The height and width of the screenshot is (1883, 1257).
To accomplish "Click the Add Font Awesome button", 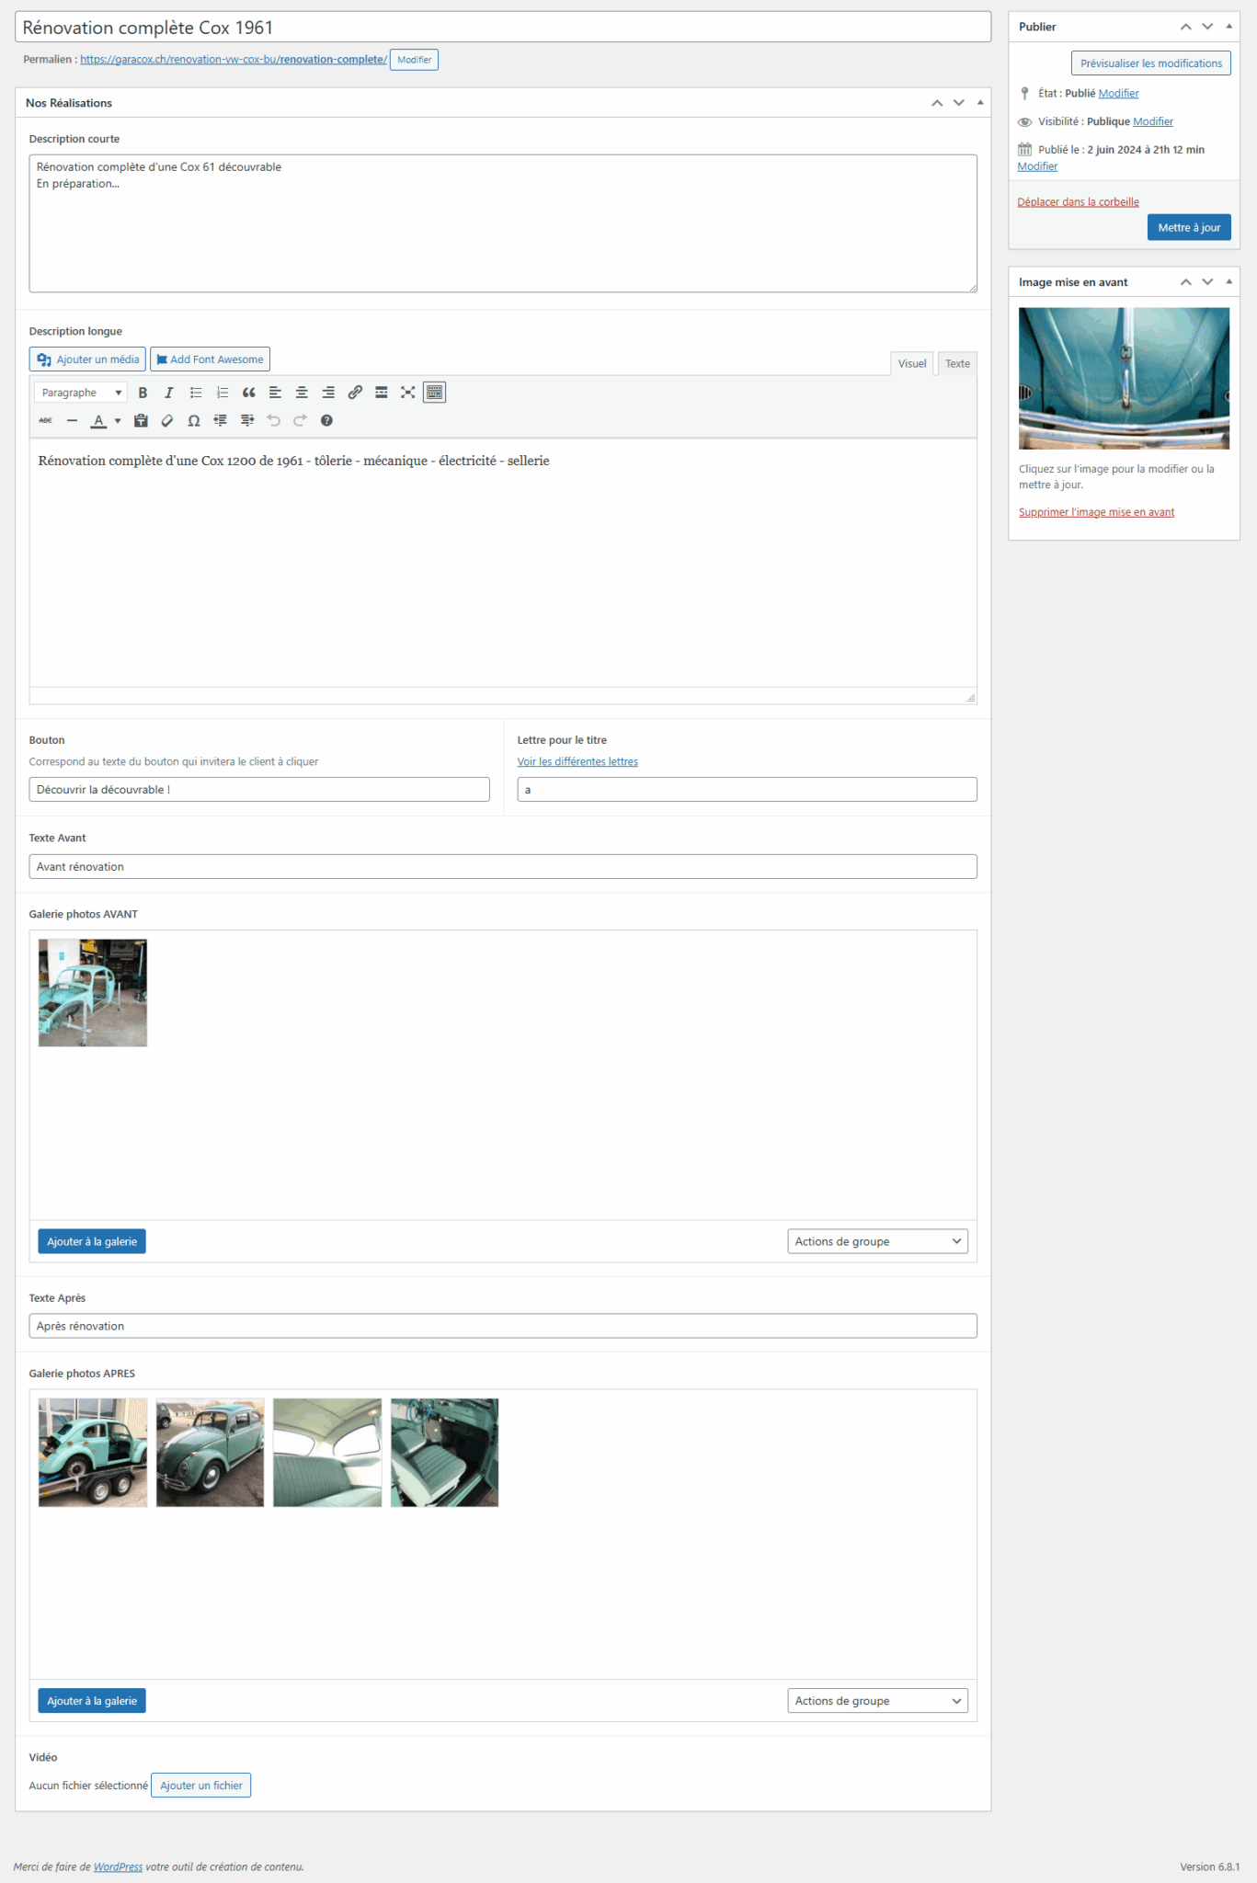I will pyautogui.click(x=210, y=359).
